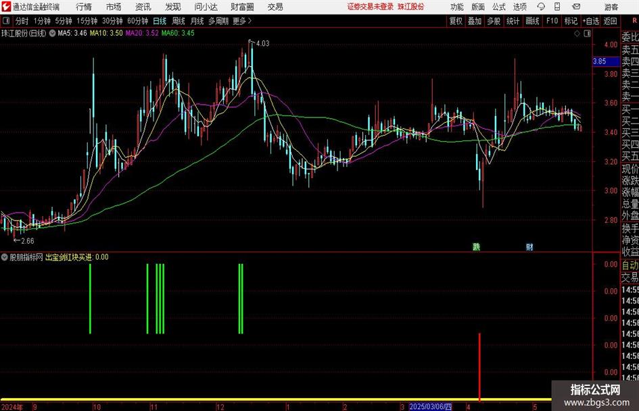
Task: Toggle the right sidebar panel icon
Action: click(x=587, y=33)
